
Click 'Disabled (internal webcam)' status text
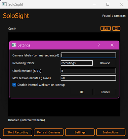26,120
